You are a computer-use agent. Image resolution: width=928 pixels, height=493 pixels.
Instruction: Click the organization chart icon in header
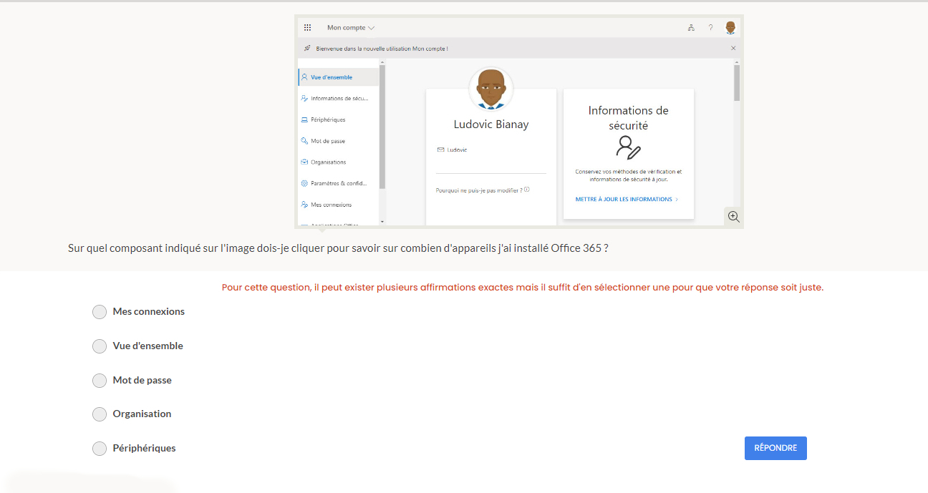(691, 28)
